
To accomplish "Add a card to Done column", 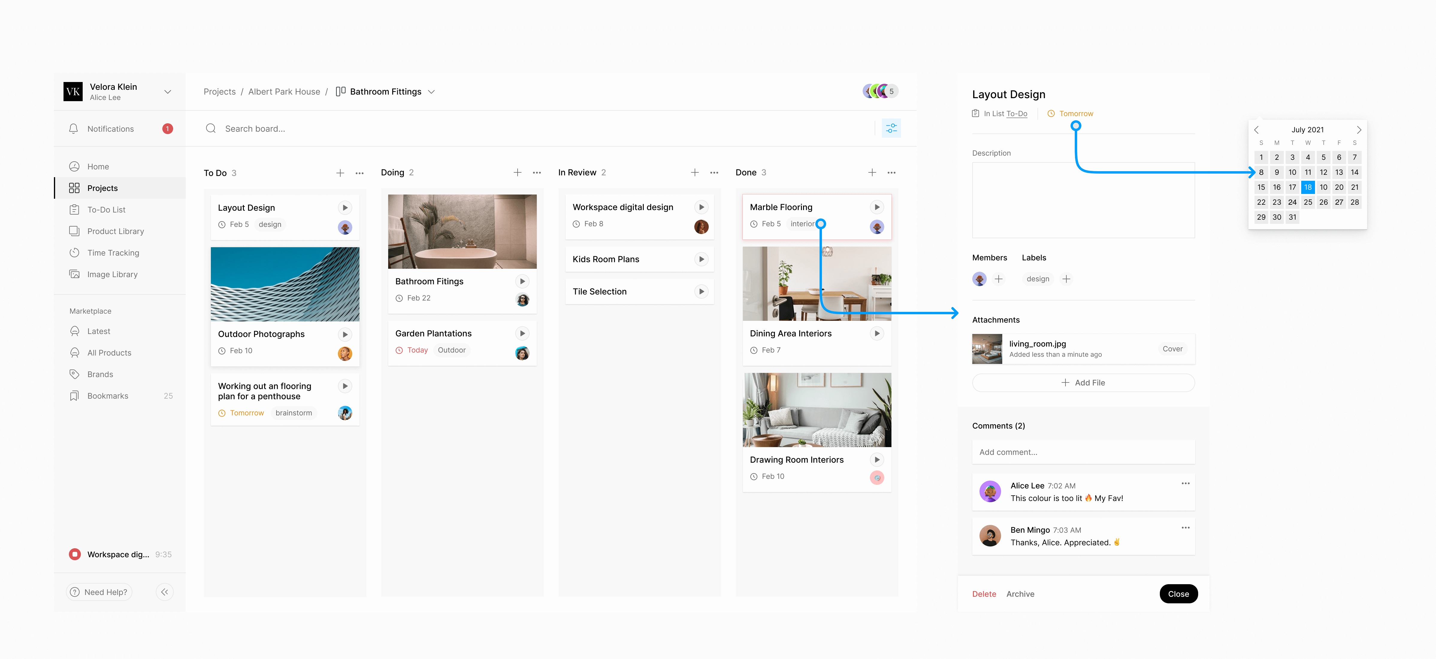I will coord(872,173).
